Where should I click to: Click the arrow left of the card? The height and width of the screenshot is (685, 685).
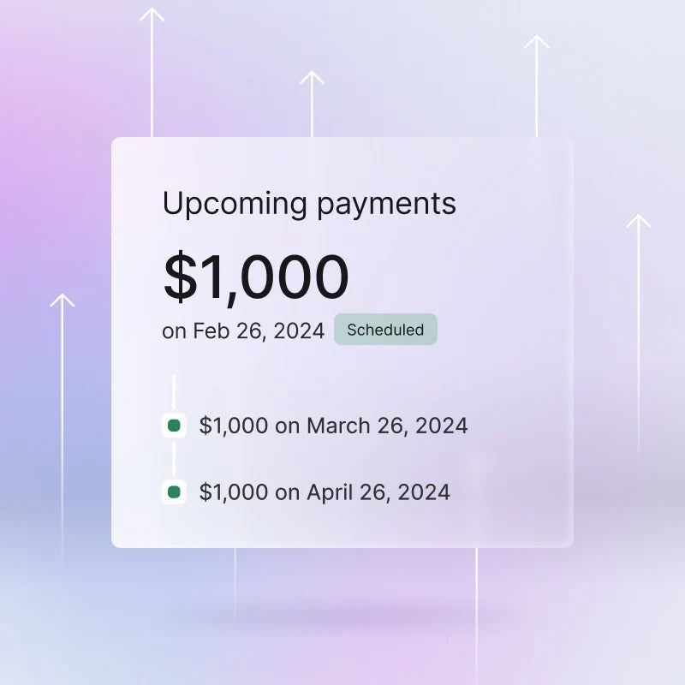click(63, 411)
